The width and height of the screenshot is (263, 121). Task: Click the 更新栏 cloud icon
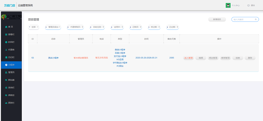click(x=6, y=103)
